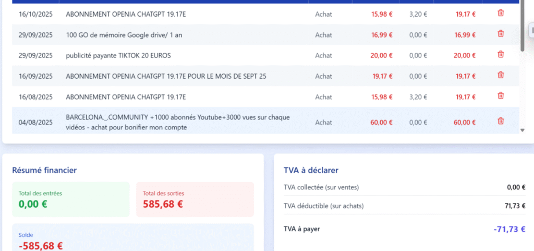Delete the 16/10/2025 ChatGPT subscription entry
Image resolution: width=534 pixels, height=251 pixels.
(x=501, y=13)
